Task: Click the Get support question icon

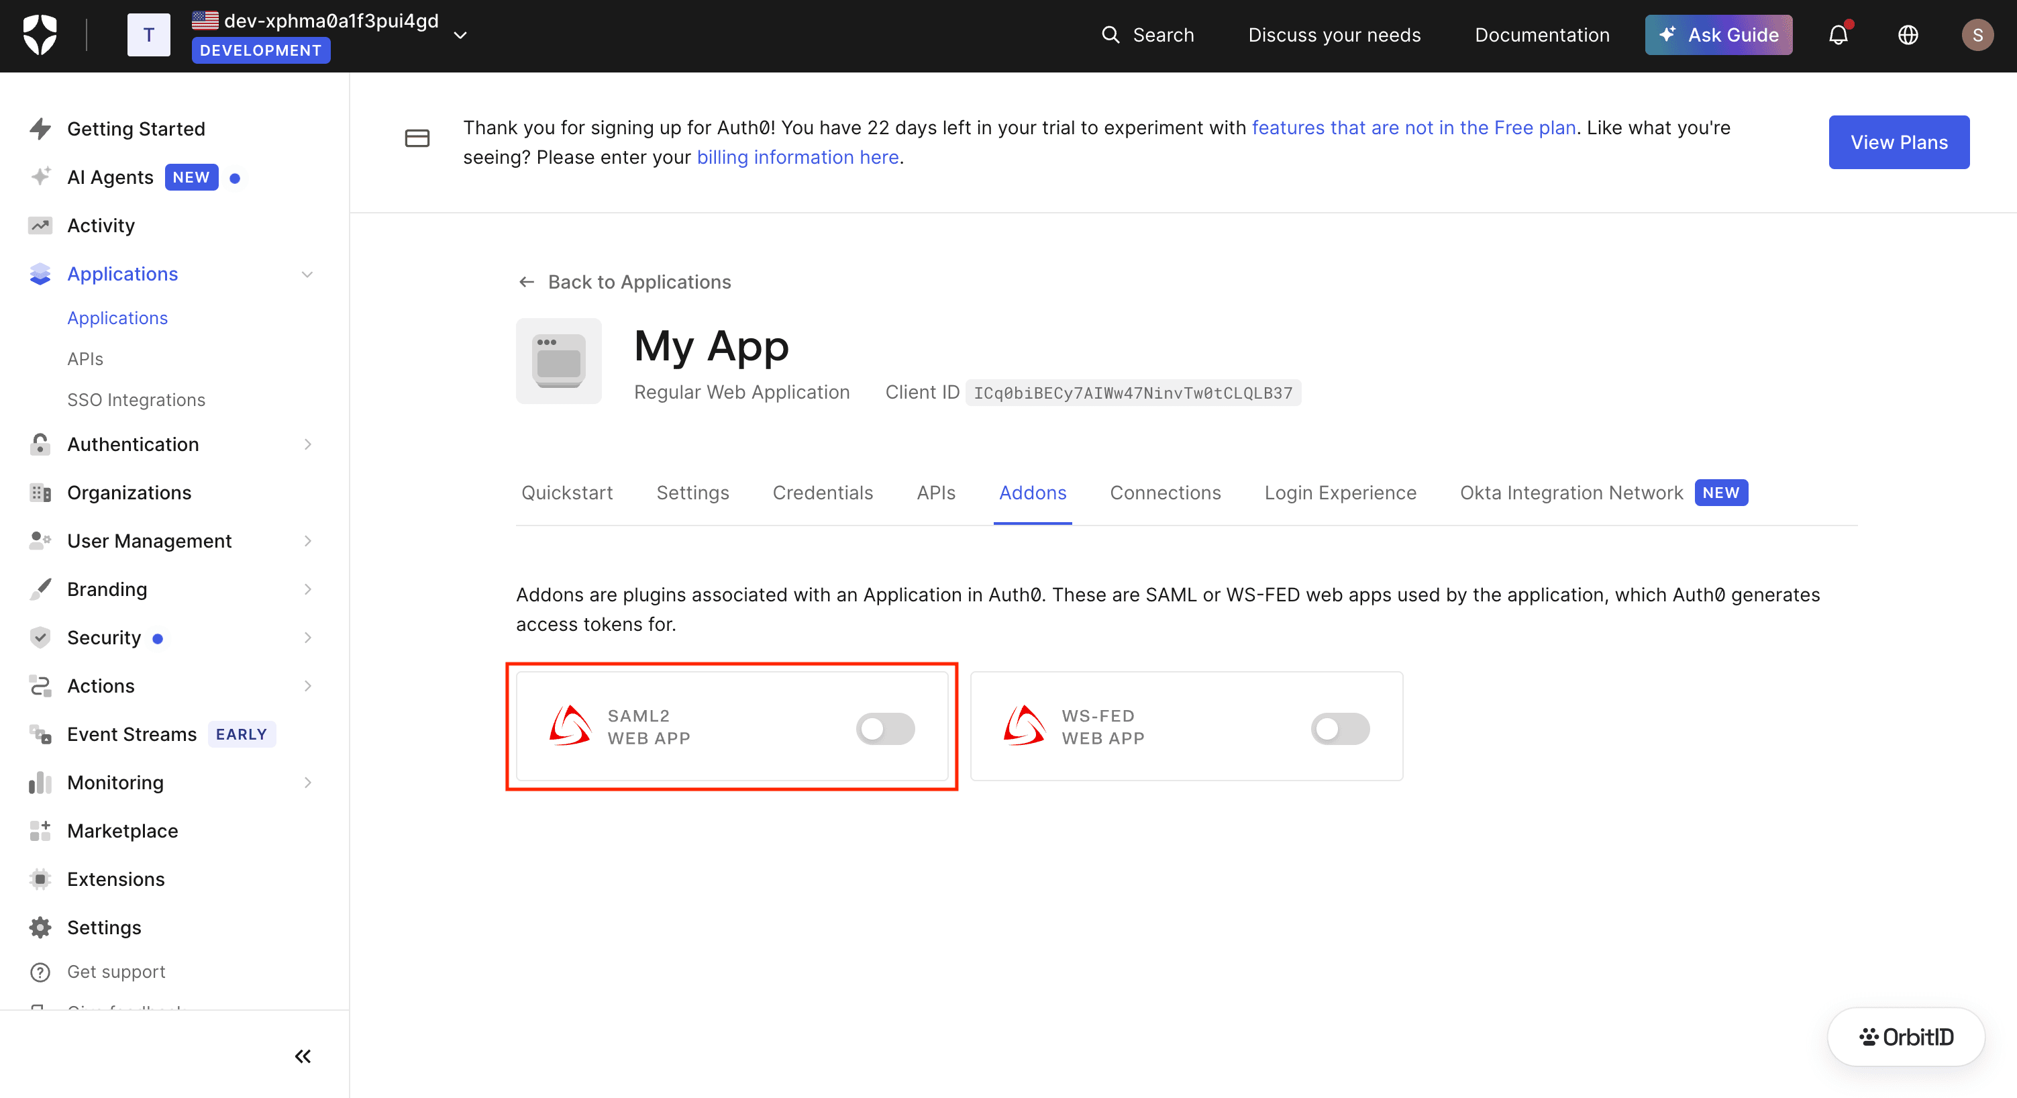Action: (x=40, y=972)
